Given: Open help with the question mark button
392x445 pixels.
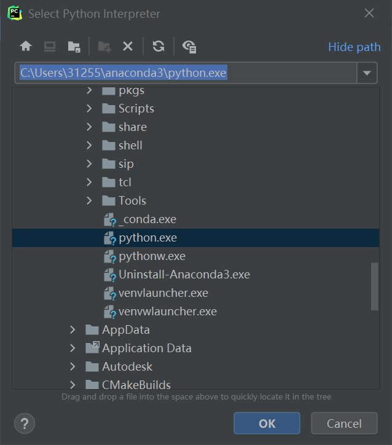Looking at the screenshot, I should click(x=25, y=423).
